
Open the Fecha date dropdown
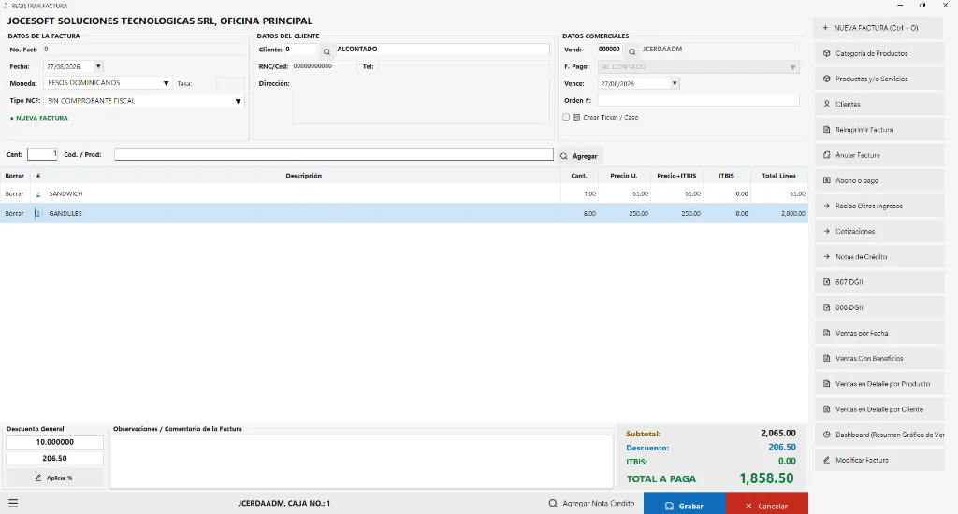tap(98, 66)
